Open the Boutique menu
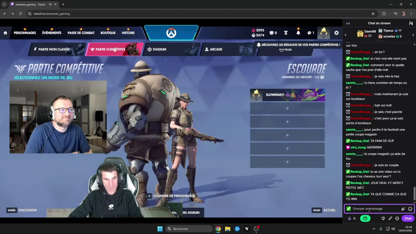The image size is (416, 234). 108,33
